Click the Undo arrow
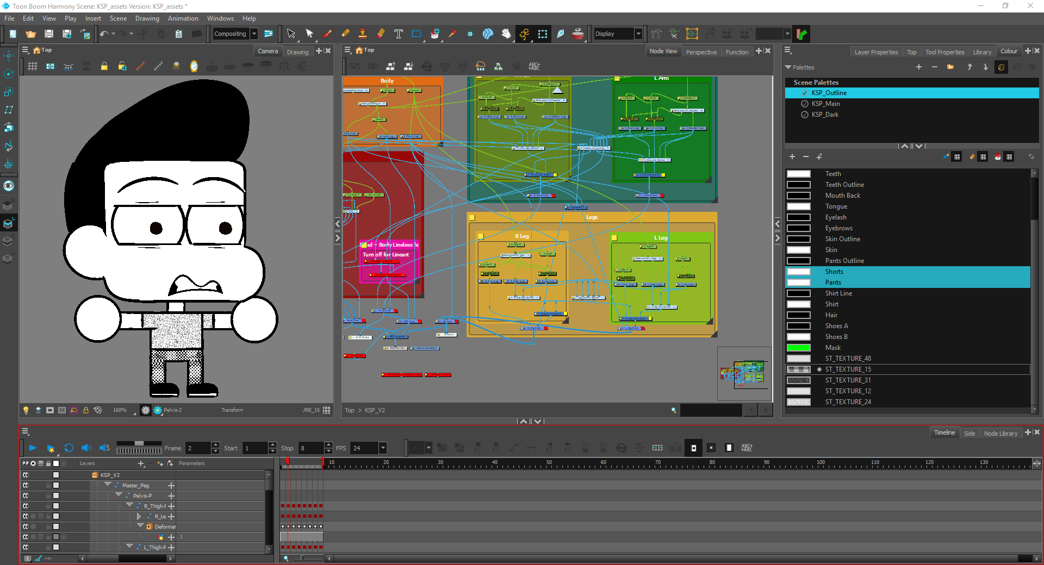The image size is (1044, 565). click(x=104, y=34)
